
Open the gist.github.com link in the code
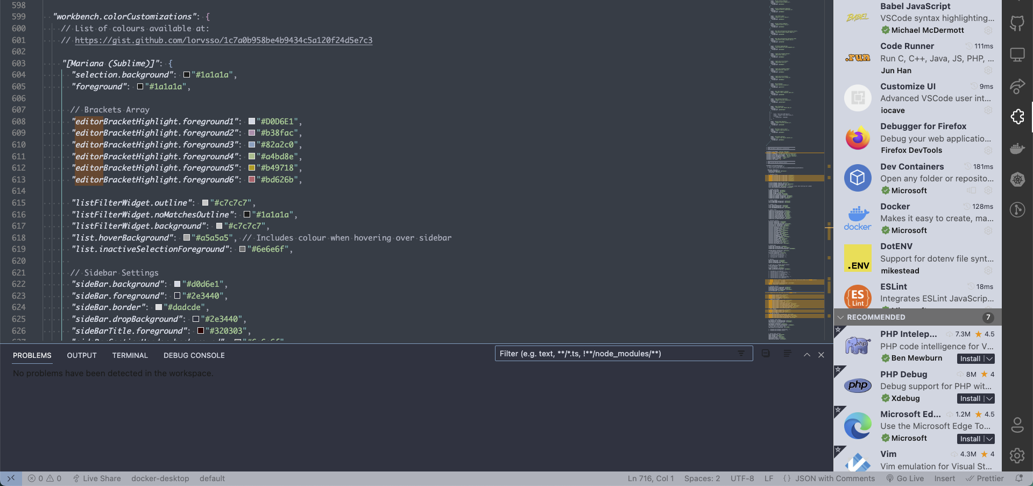click(x=224, y=40)
